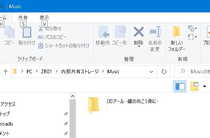The width and height of the screenshot is (210, 138).
Task: Create a New Folder (新しいフォルダー)
Action: [177, 39]
